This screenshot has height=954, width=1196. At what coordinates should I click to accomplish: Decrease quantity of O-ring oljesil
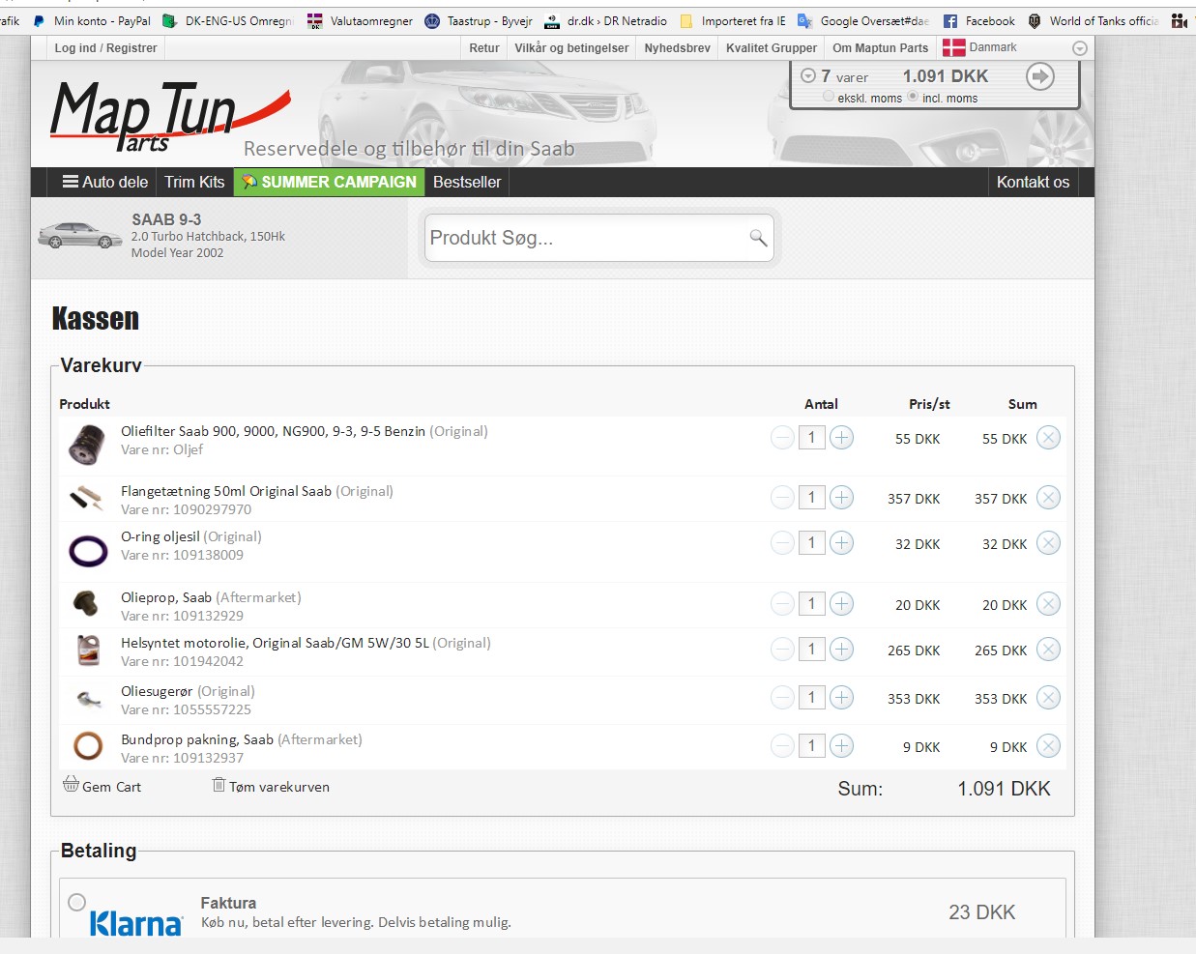coord(782,543)
